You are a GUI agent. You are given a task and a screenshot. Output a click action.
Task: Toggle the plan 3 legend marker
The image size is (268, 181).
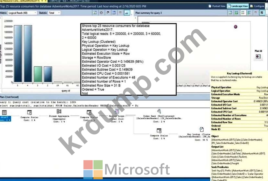(258, 56)
